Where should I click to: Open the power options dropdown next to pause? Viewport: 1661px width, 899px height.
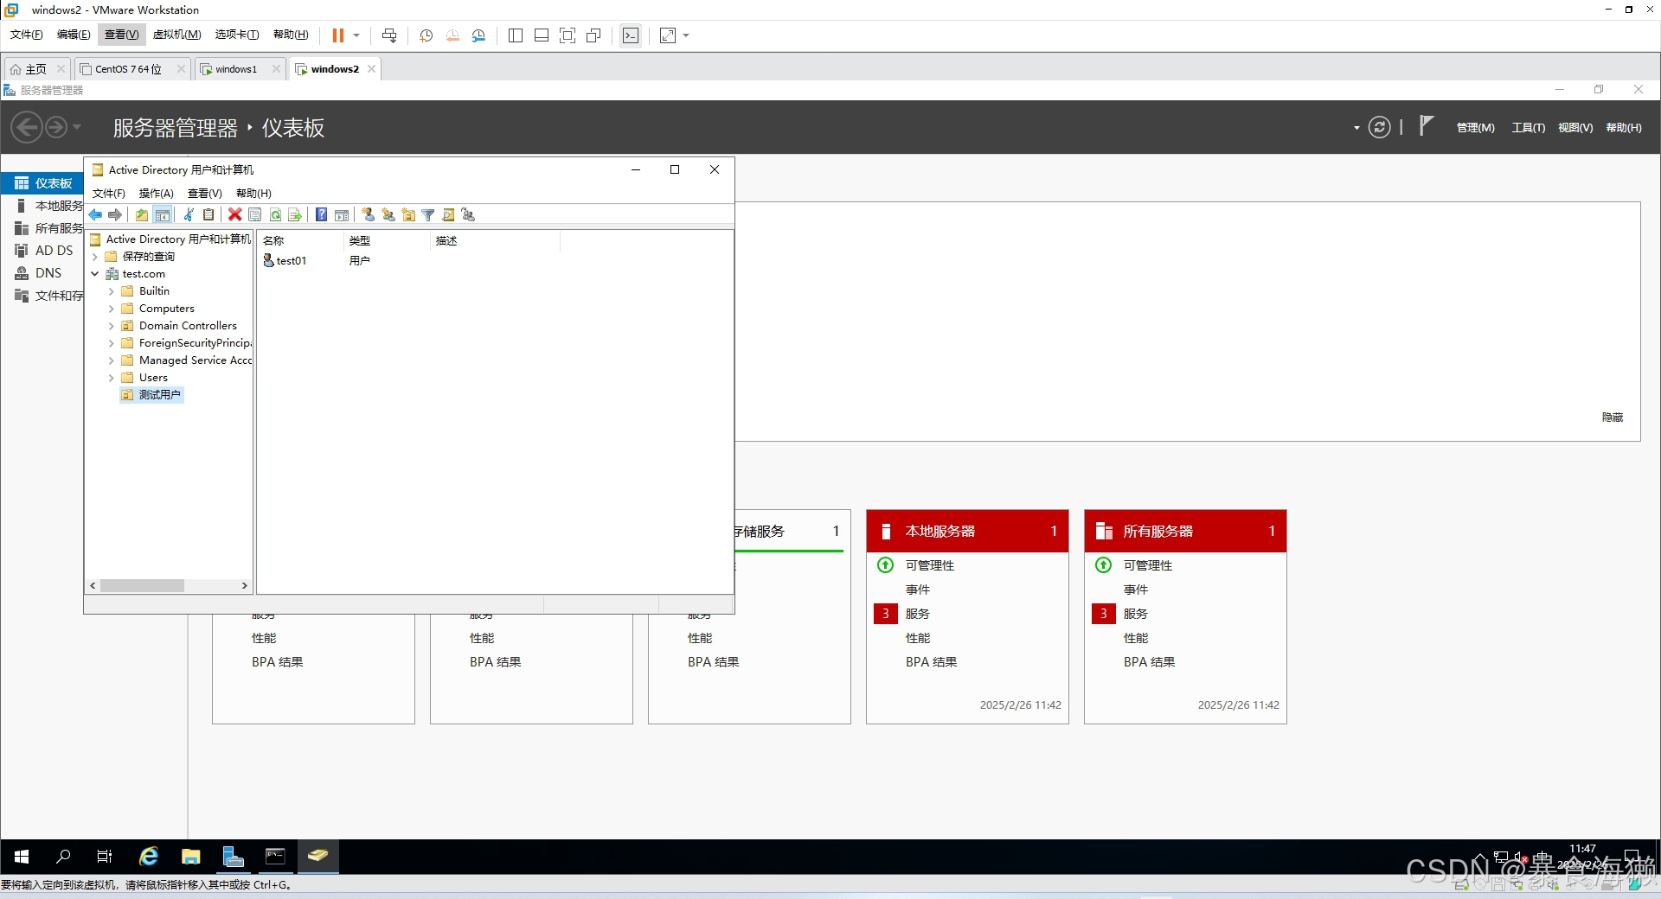356,35
